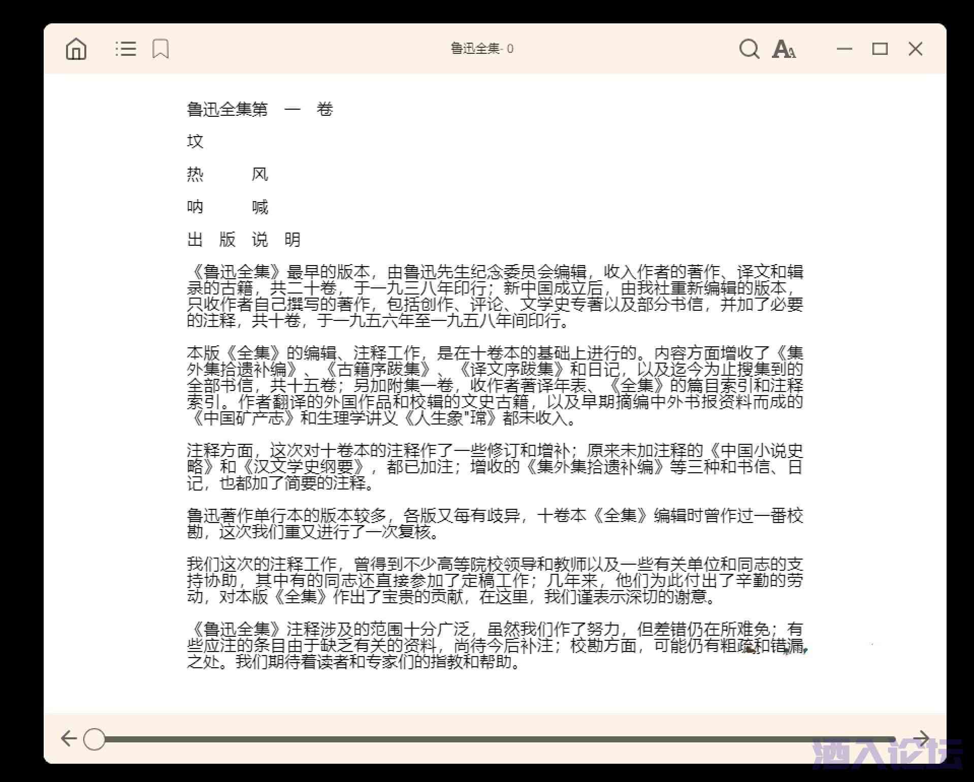The width and height of the screenshot is (974, 782).
Task: Click the line 热 风
Action: tap(228, 174)
